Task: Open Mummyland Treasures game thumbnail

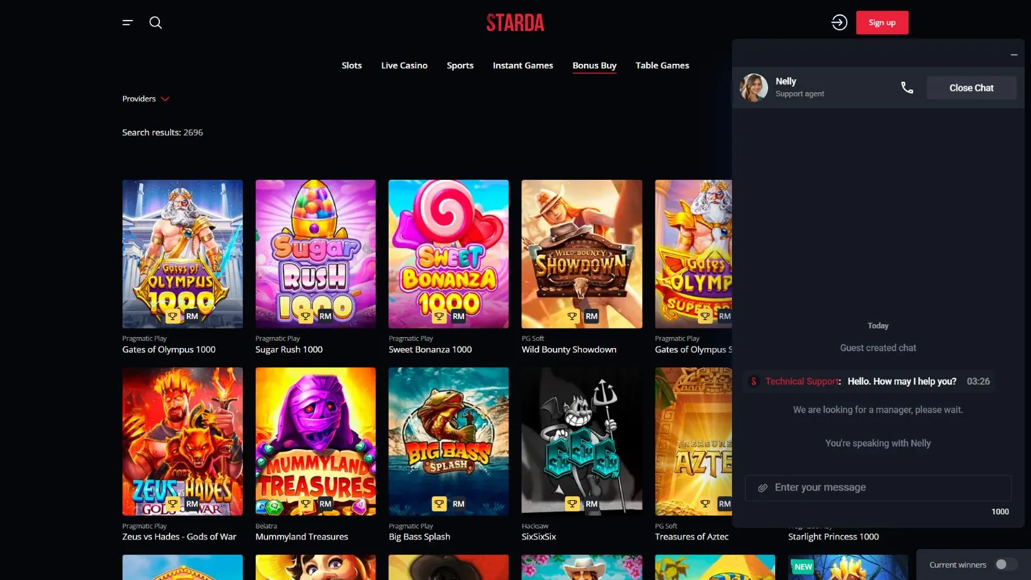Action: click(316, 441)
